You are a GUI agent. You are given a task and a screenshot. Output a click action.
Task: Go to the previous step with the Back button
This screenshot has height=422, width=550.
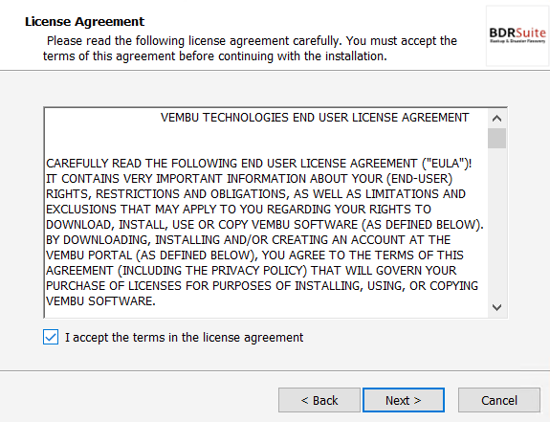319,400
